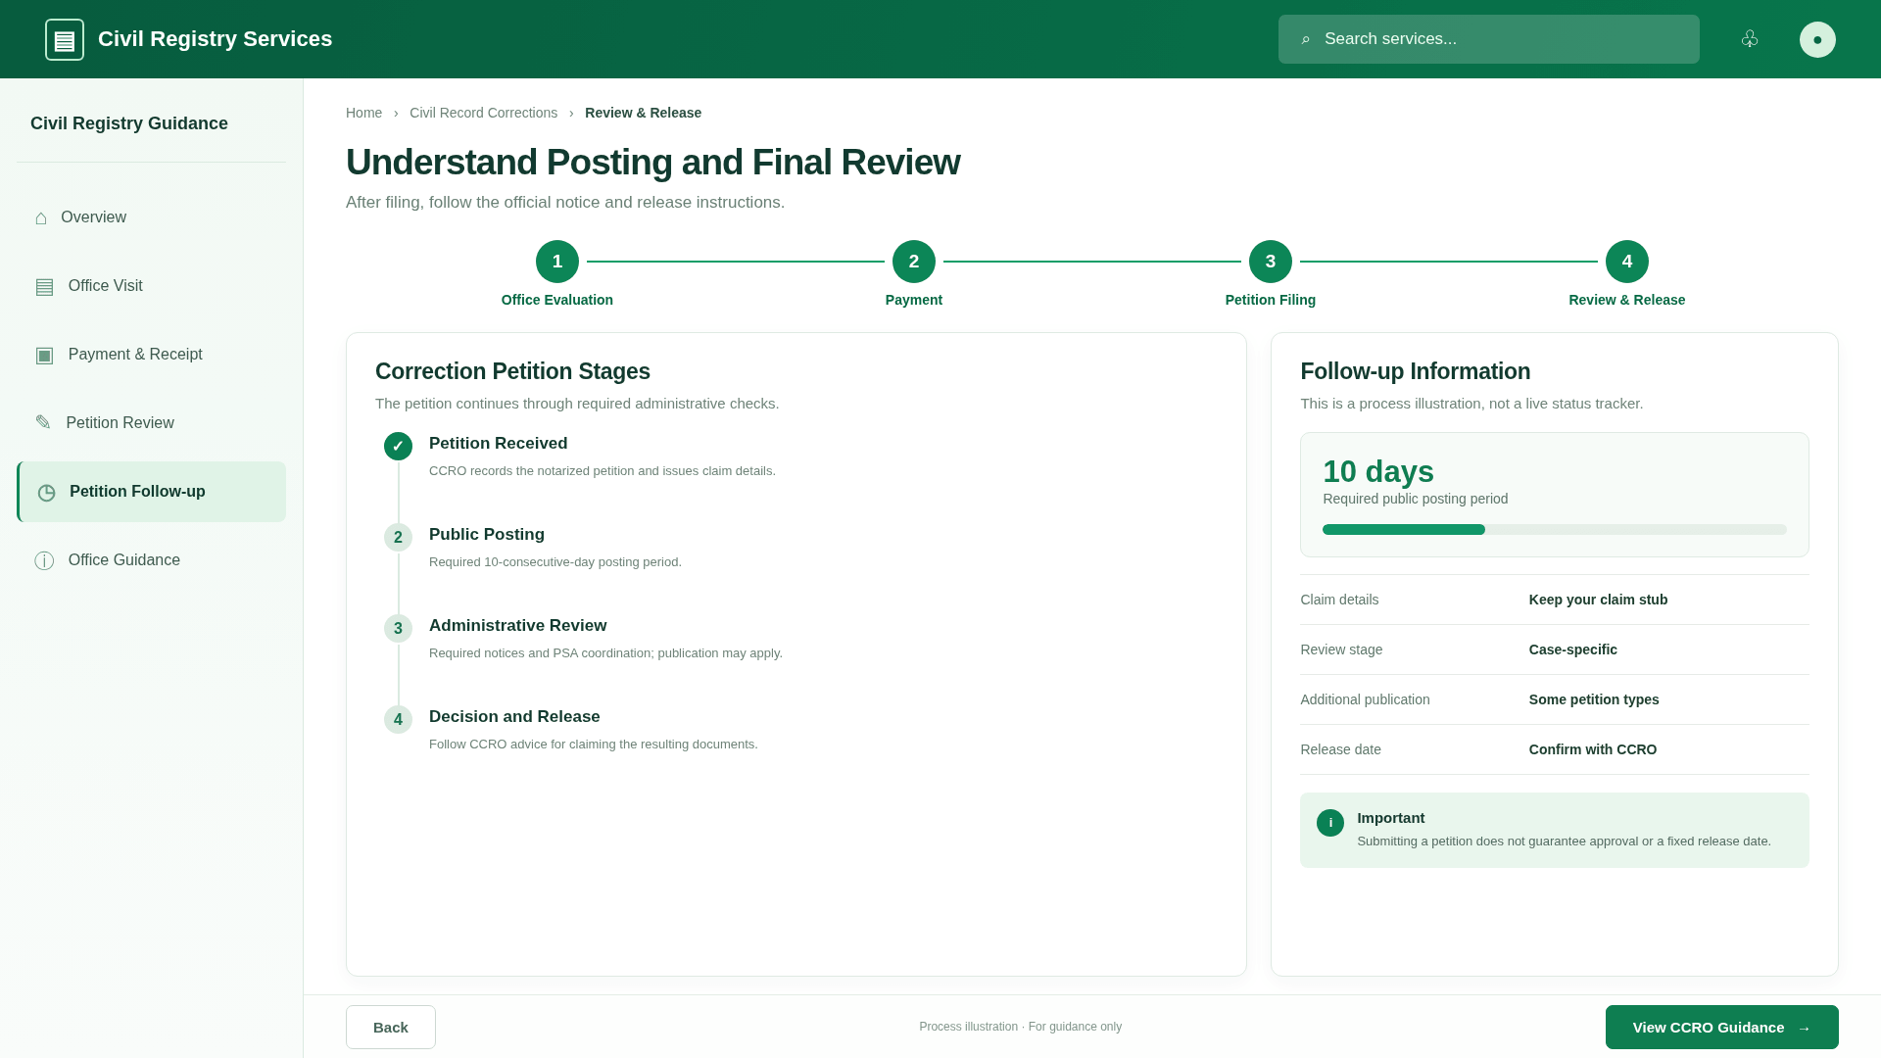The width and height of the screenshot is (1881, 1058).
Task: Open notifications icon in header
Action: 1749,39
